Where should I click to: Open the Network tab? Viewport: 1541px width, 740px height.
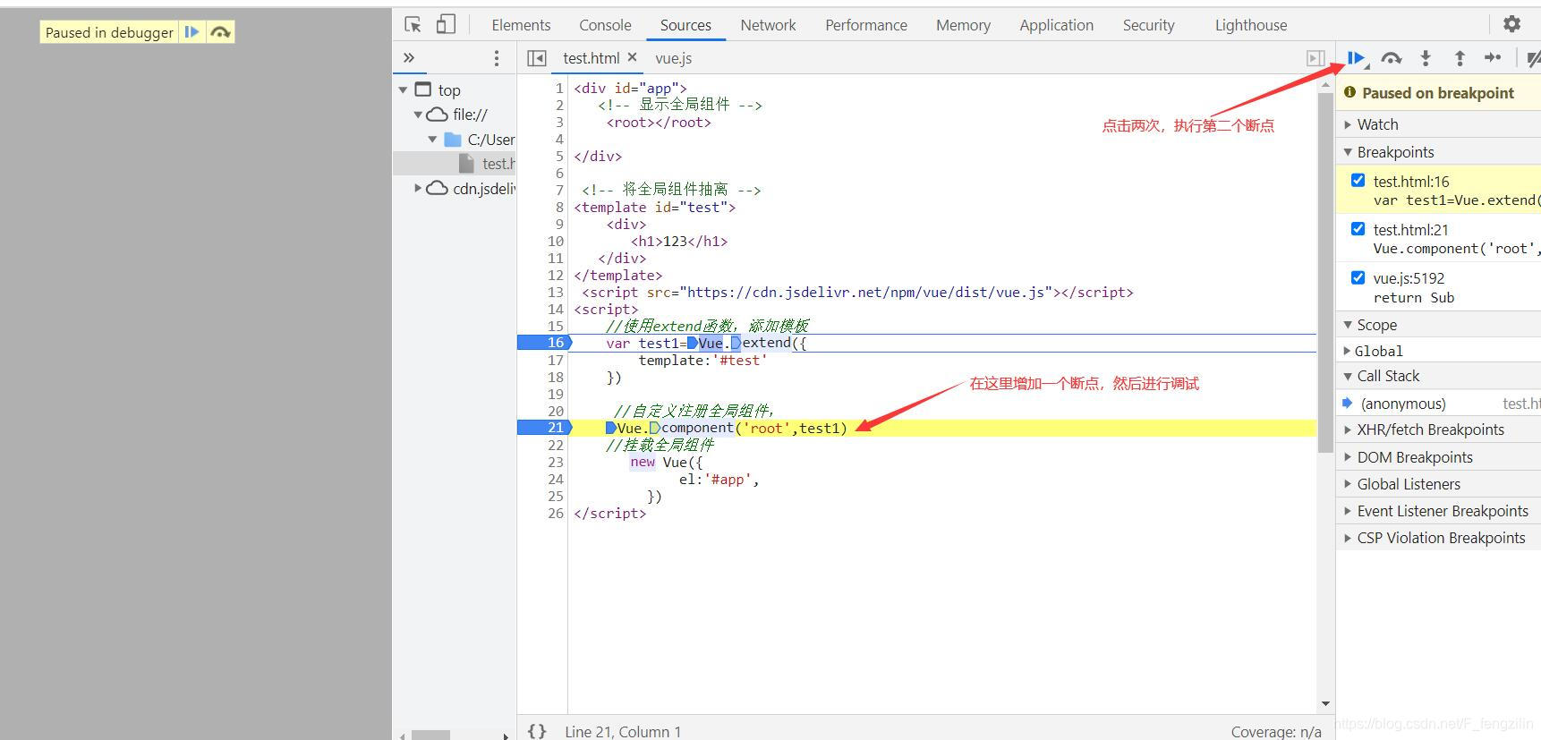coord(768,25)
